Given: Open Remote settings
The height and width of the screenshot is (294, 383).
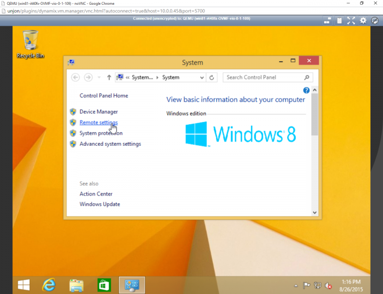Looking at the screenshot, I should [x=98, y=122].
